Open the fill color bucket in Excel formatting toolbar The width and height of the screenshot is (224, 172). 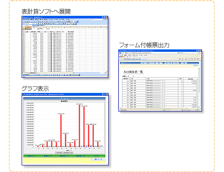click(71, 24)
